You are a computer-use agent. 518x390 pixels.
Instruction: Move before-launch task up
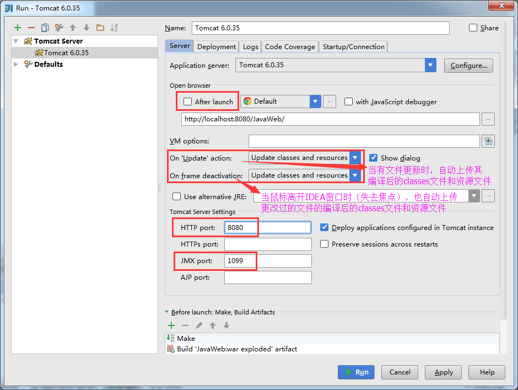point(213,325)
